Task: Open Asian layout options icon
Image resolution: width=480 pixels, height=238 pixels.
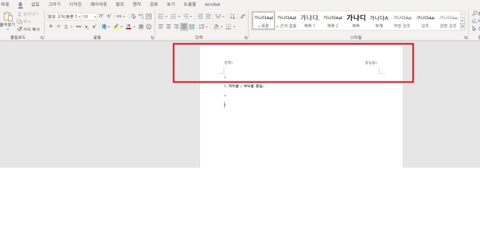Action: [218, 16]
